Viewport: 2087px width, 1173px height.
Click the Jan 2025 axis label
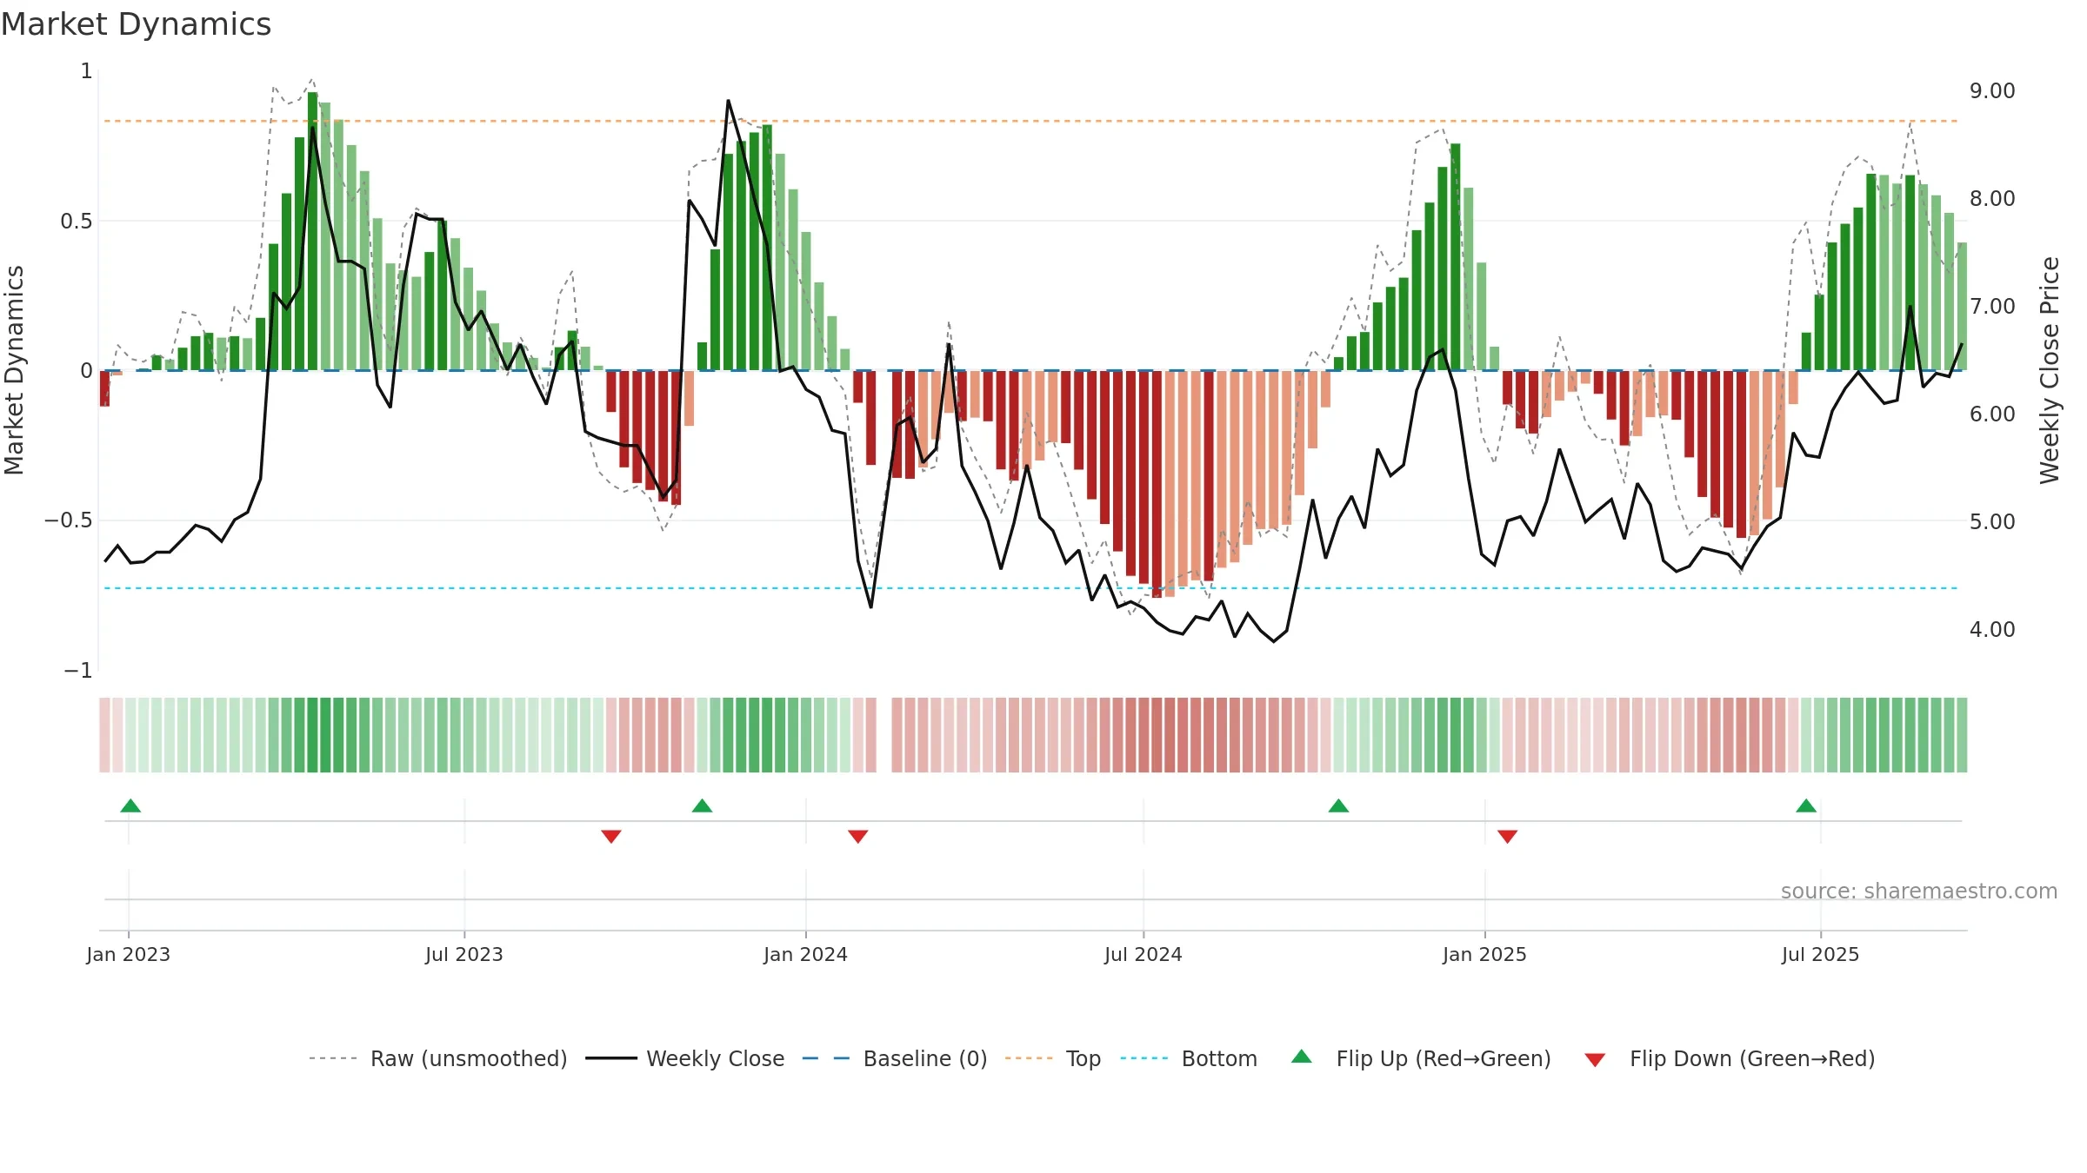1485,954
